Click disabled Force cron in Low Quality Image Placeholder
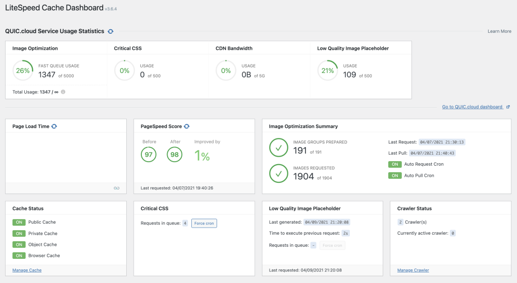This screenshot has width=517, height=283. (x=332, y=245)
